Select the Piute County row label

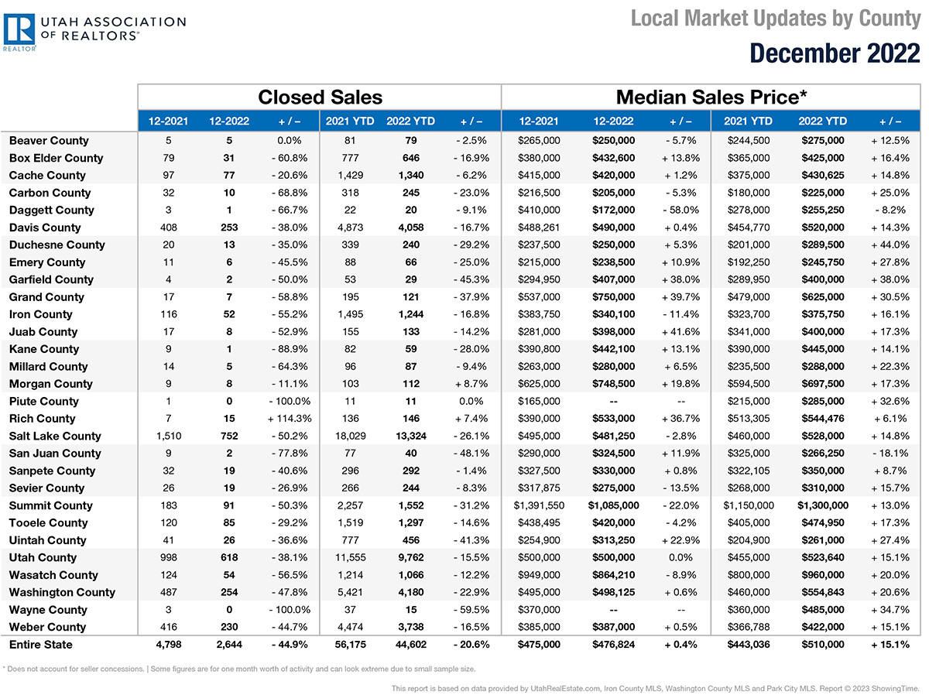[44, 401]
